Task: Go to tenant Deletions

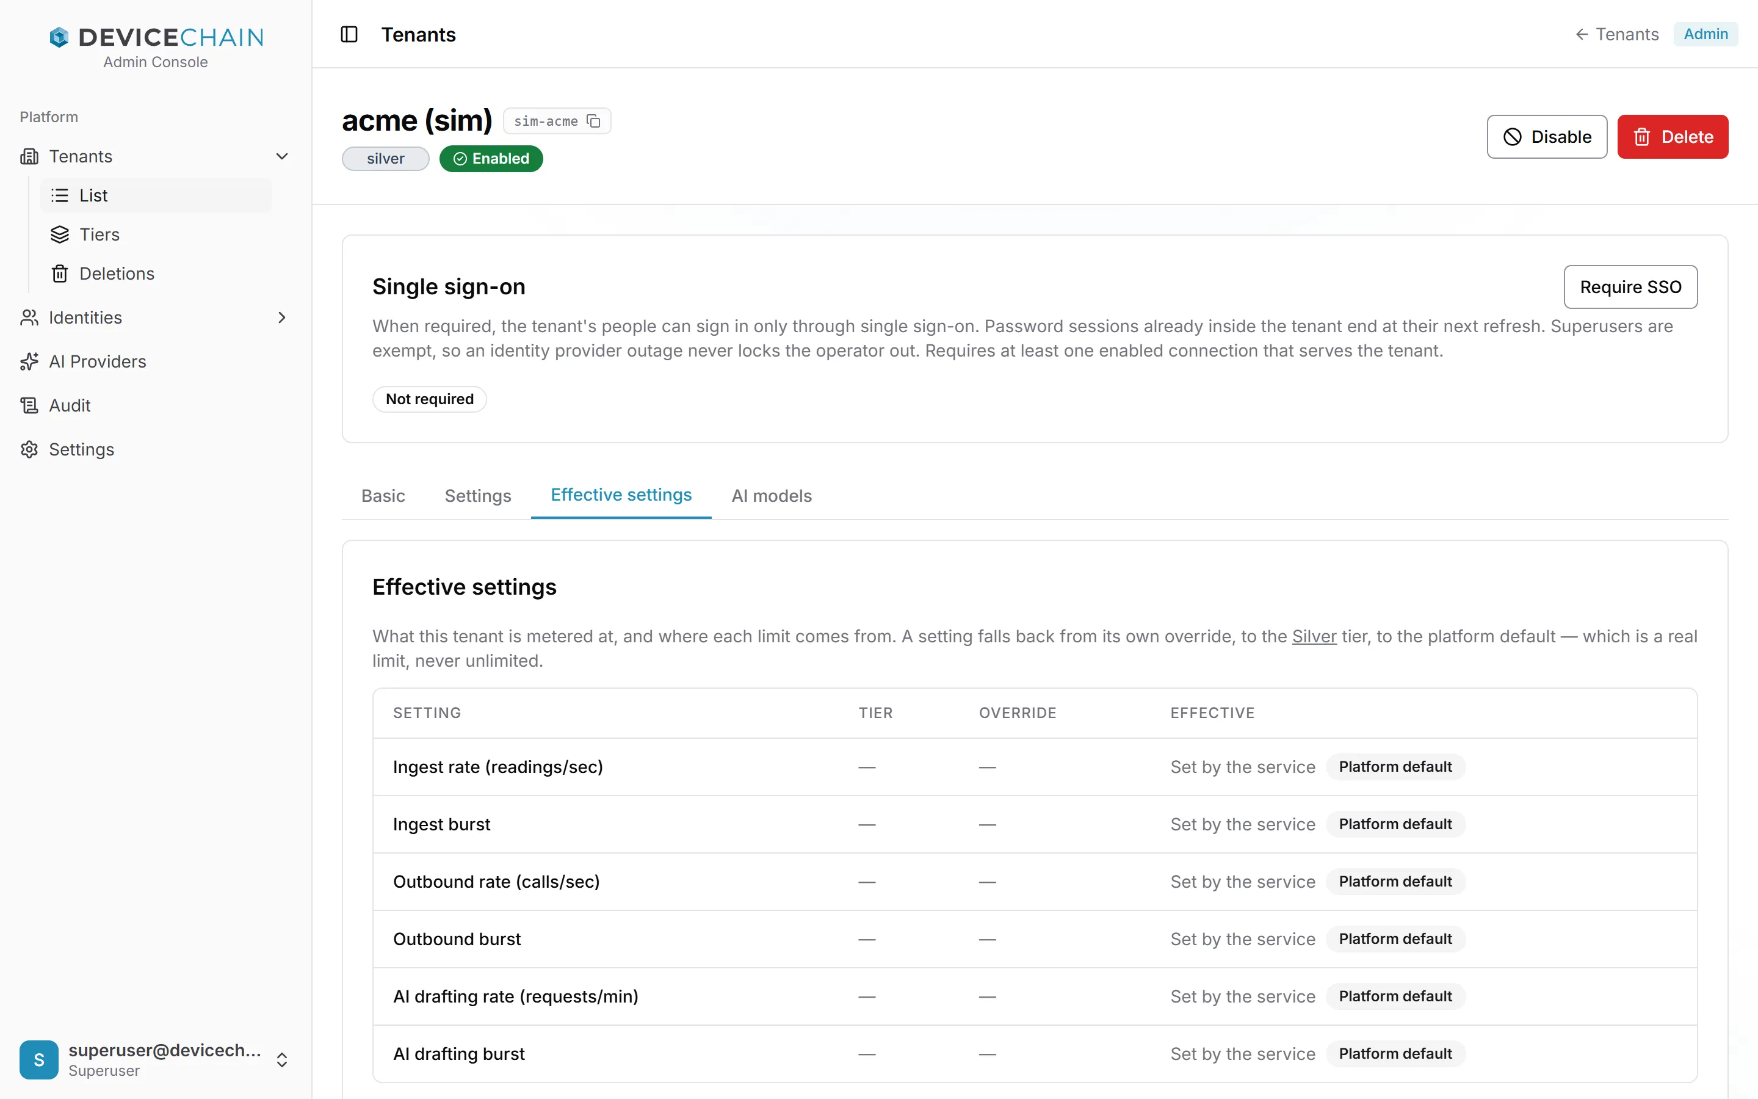Action: pos(117,274)
